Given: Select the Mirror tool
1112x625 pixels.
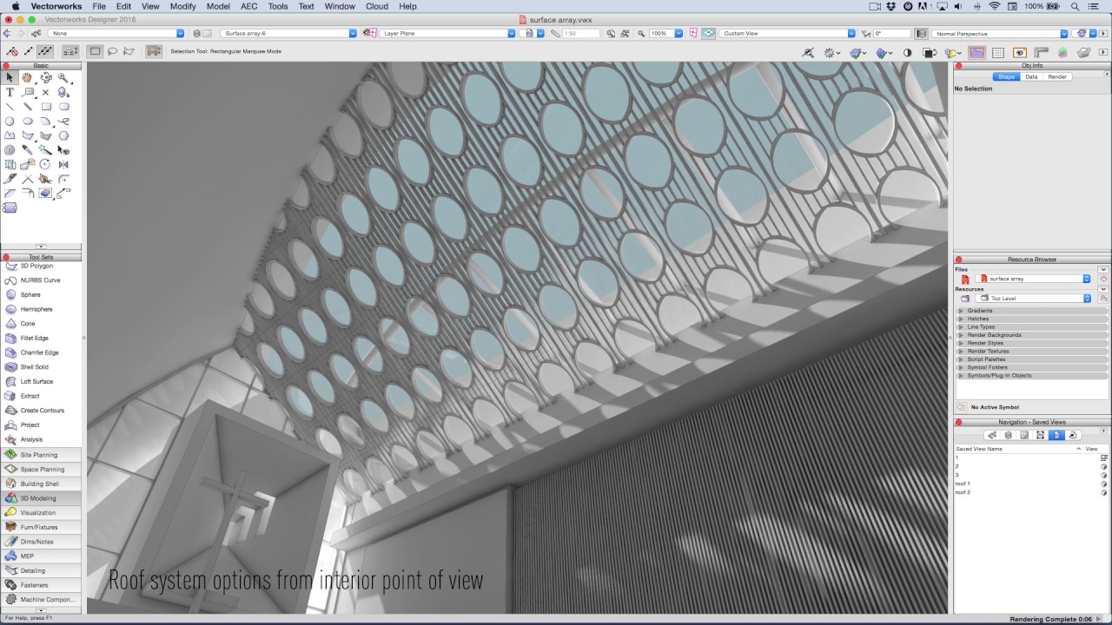Looking at the screenshot, I should (63, 164).
